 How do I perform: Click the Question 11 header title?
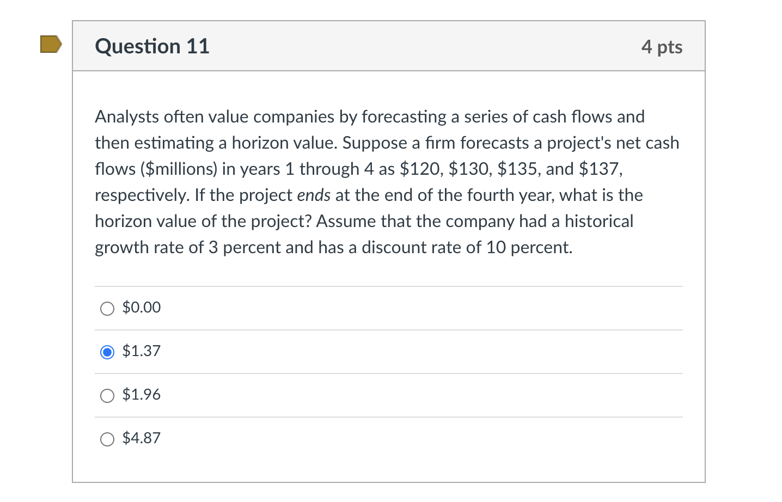152,46
